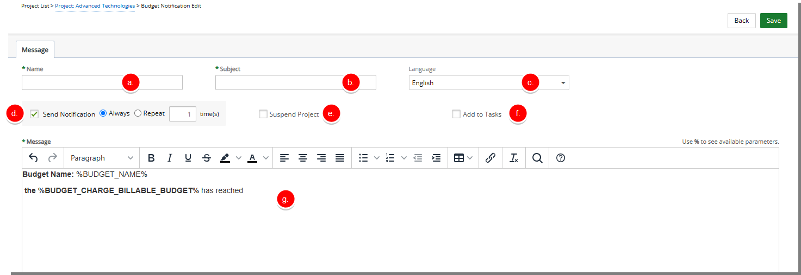Screen dimensions: 801x275
Task: Uncheck the Send Notification checkbox
Action: pos(34,114)
